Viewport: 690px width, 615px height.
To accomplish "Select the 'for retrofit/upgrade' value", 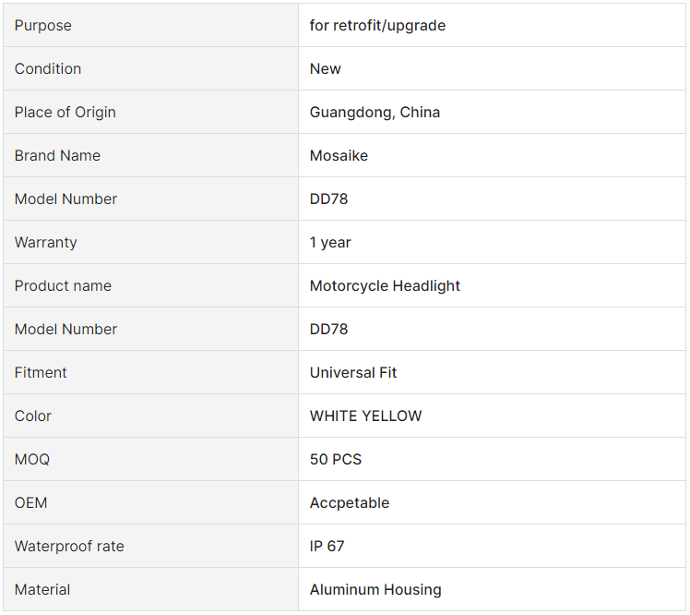I will 377,25.
